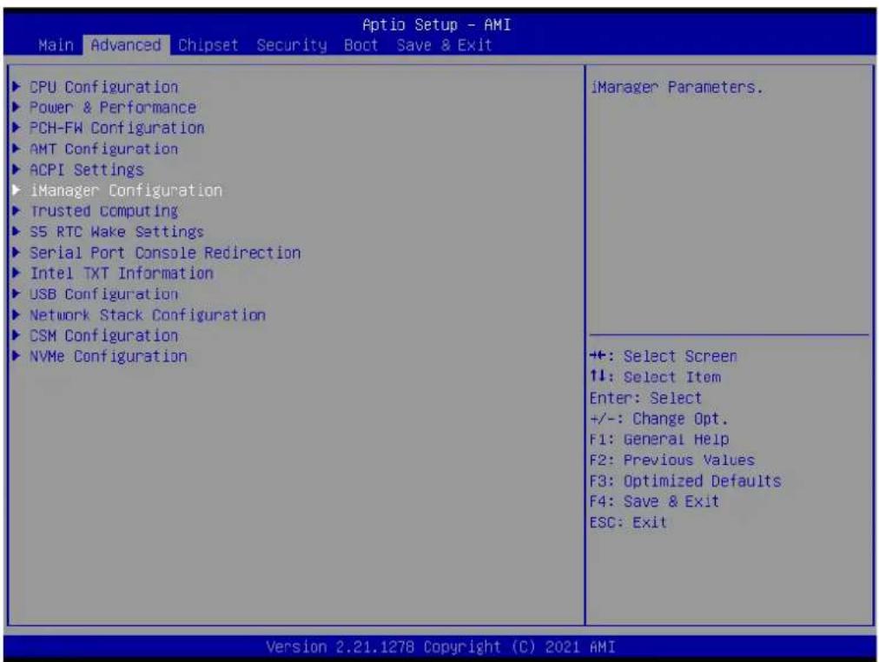Open S5 RTC Wake Settings
Image resolution: width=879 pixels, height=662 pixels.
point(116,231)
